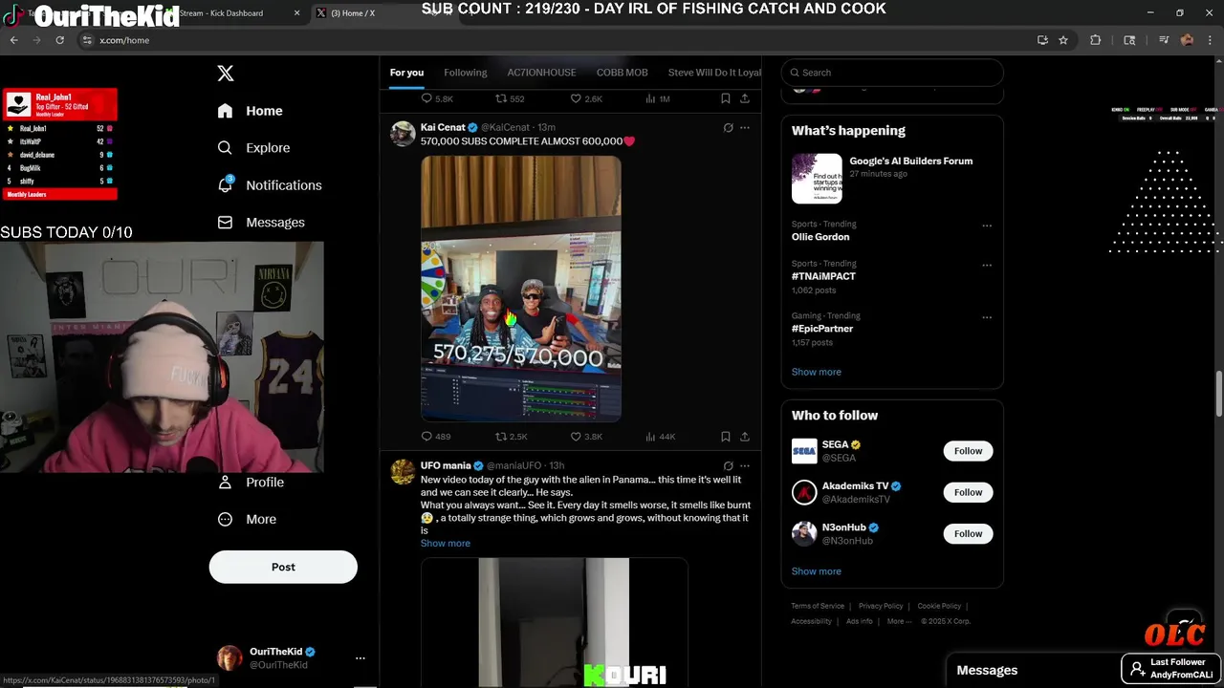Expand the footer More ··· menu

click(x=899, y=621)
